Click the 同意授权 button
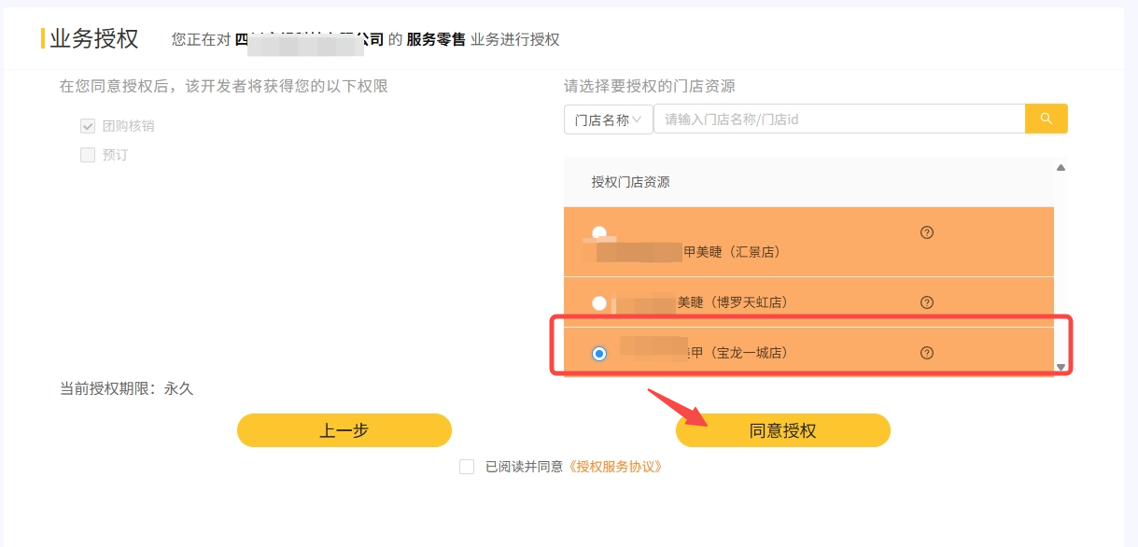This screenshot has width=1138, height=547. 782,430
